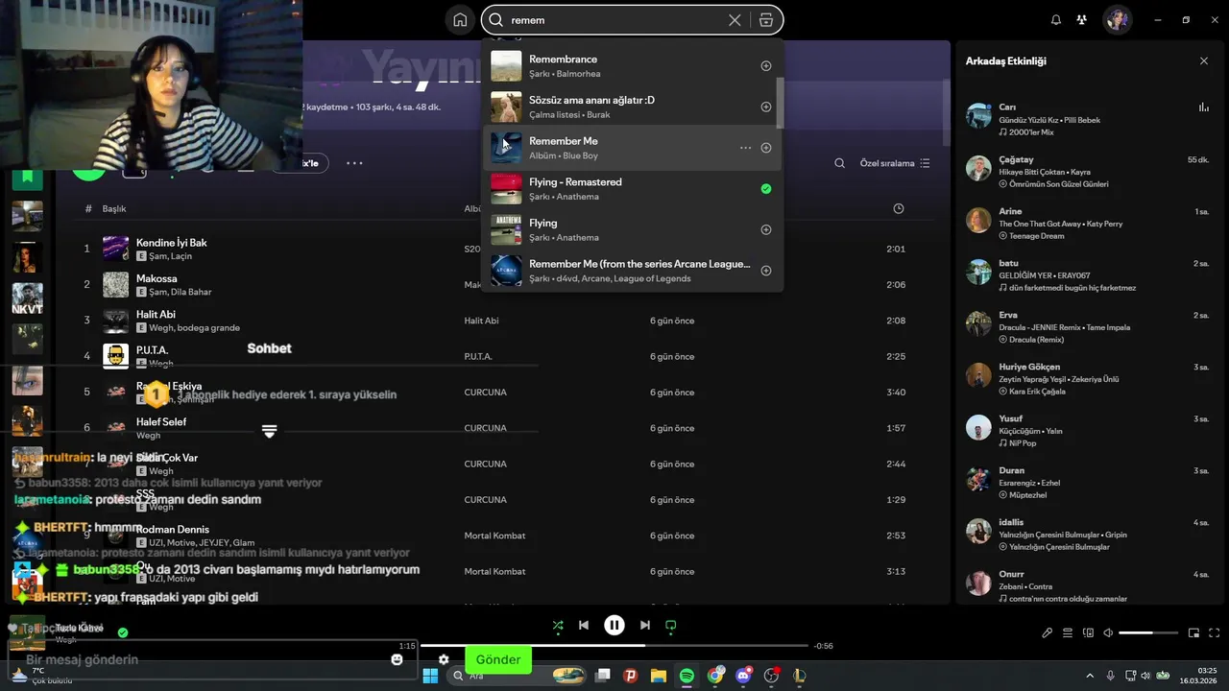This screenshot has width=1229, height=691.
Task: Open Çağatay friend activity entry
Action: 1087,172
